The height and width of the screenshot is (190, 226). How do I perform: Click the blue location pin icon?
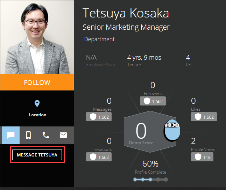(37, 103)
